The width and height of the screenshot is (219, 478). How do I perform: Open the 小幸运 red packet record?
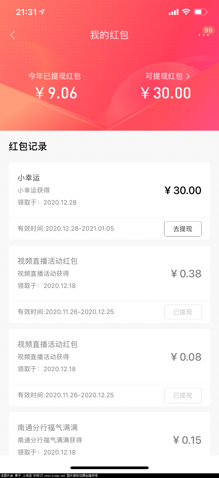coord(109,190)
